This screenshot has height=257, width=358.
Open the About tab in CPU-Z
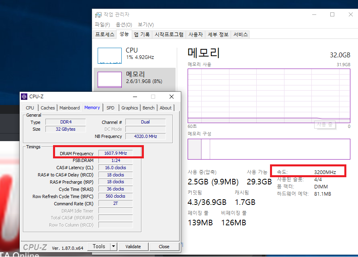tap(166, 108)
